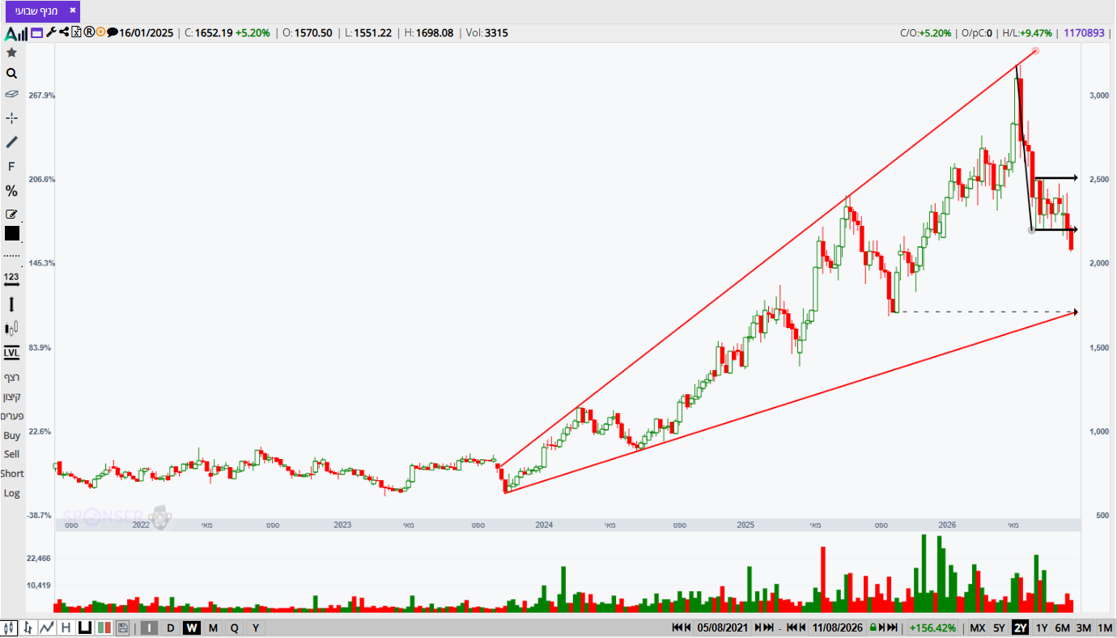Toggle the LVL levels tool
This screenshot has height=638, width=1117.
(x=11, y=353)
